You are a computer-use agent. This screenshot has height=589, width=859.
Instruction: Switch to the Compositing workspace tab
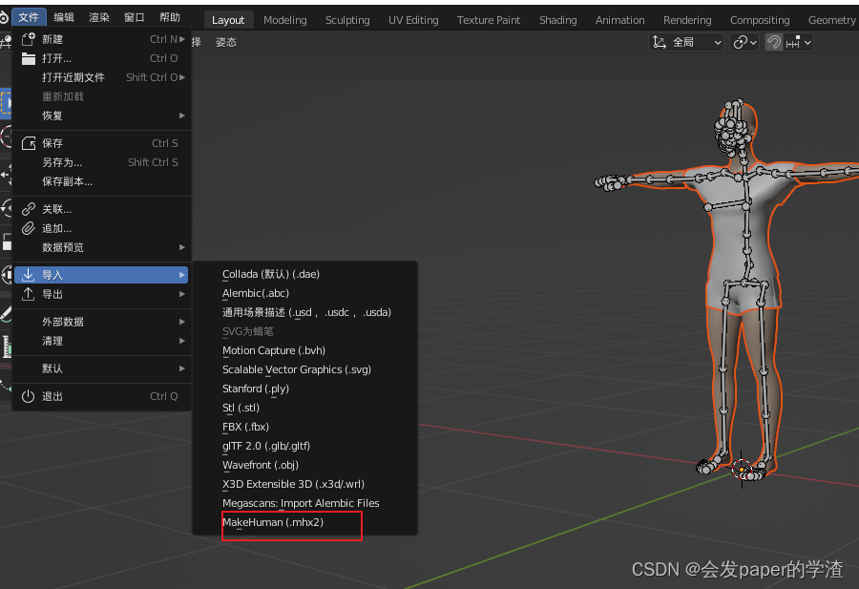tap(760, 20)
